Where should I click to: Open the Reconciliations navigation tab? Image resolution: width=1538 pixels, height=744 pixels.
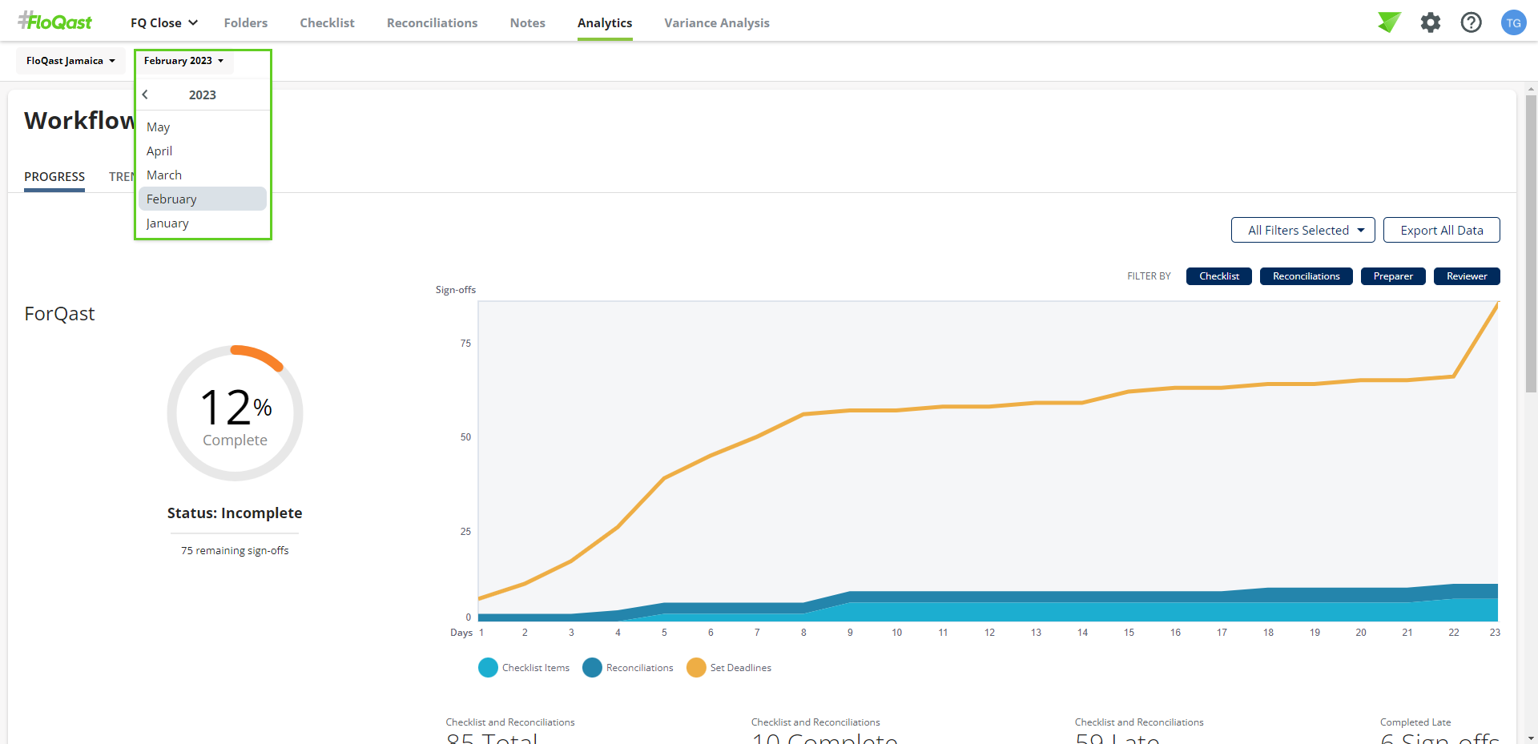432,22
